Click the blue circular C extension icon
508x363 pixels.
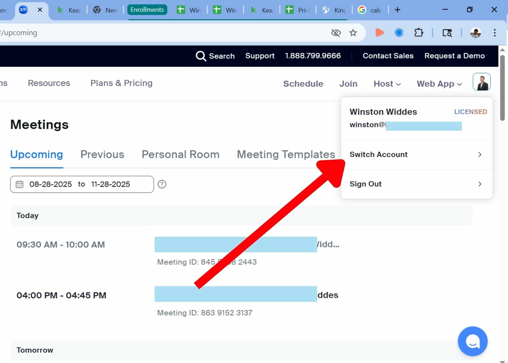tap(399, 33)
